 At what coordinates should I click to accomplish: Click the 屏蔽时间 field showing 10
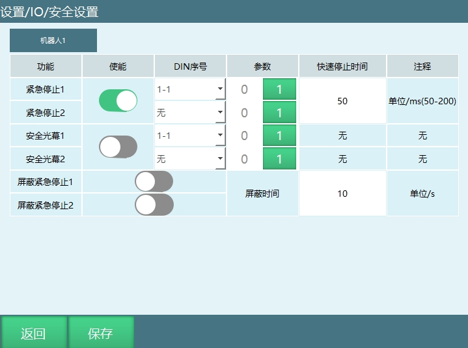click(342, 194)
